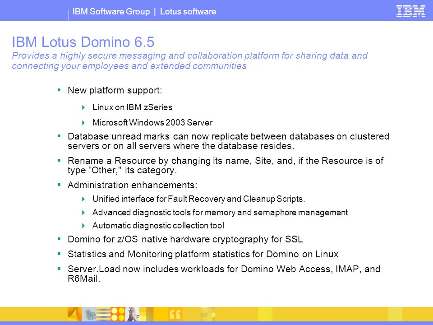Click the square bullet before 'Administration enhancements'

click(x=59, y=184)
